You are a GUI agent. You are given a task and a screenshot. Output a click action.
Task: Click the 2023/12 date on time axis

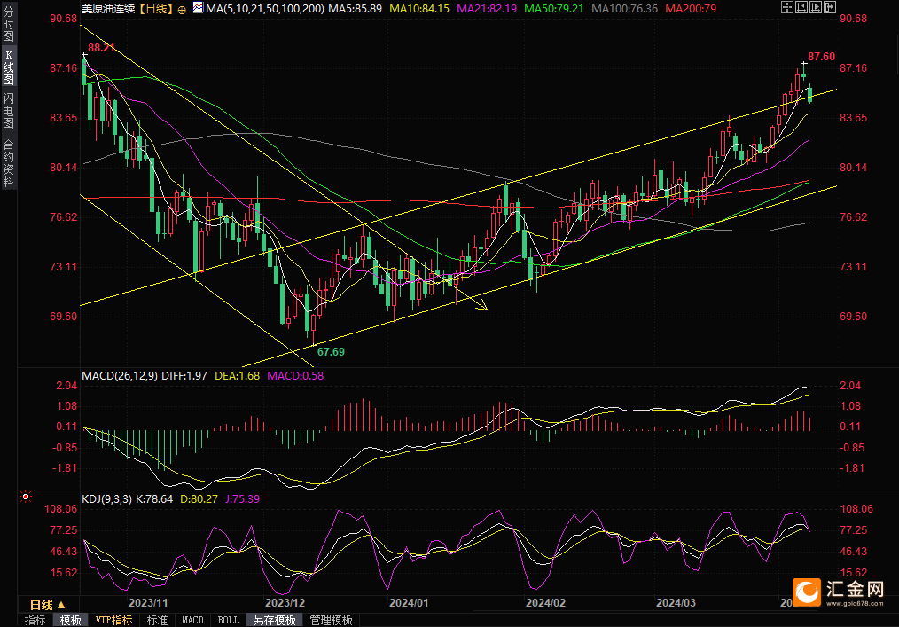[285, 603]
